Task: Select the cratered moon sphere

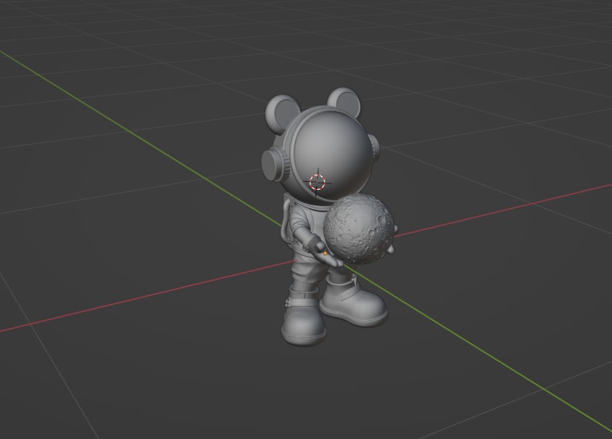Action: pos(359,229)
